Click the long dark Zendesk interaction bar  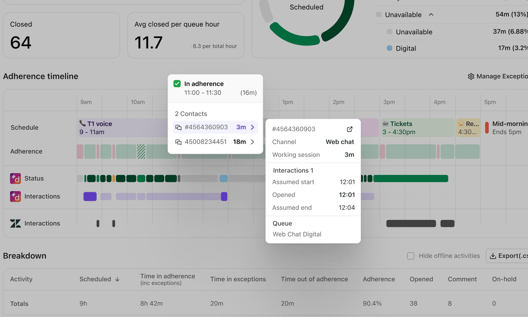(411, 224)
